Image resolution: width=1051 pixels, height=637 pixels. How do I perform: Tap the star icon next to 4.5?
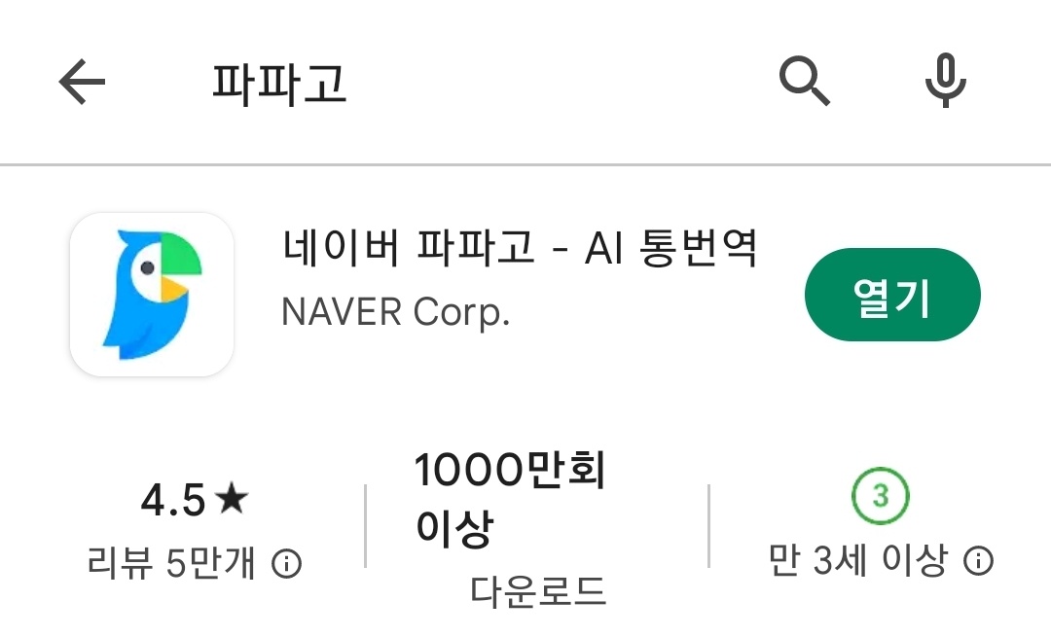(x=232, y=498)
